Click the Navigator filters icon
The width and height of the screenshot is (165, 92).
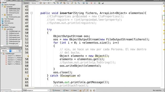tap(20, 51)
